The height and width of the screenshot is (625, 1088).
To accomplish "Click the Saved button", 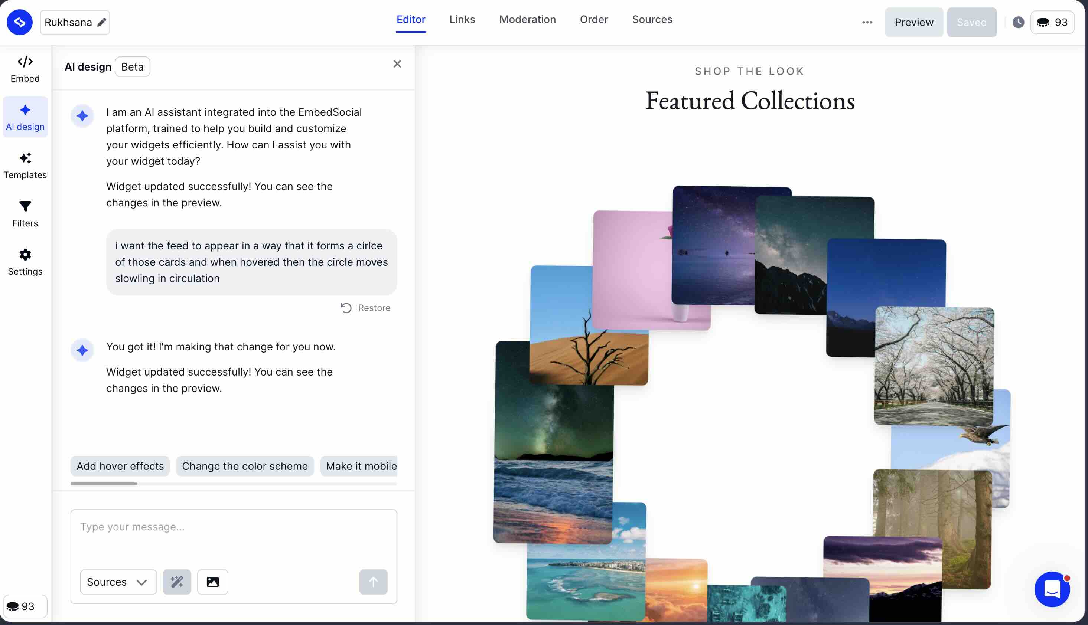I will [972, 22].
